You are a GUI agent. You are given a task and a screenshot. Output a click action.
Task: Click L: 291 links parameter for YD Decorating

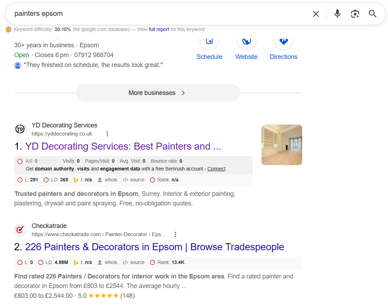point(28,180)
